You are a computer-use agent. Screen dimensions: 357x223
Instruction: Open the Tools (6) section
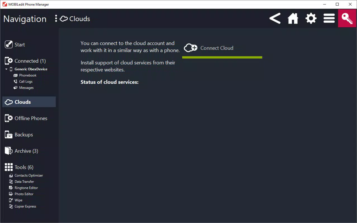coord(24,167)
